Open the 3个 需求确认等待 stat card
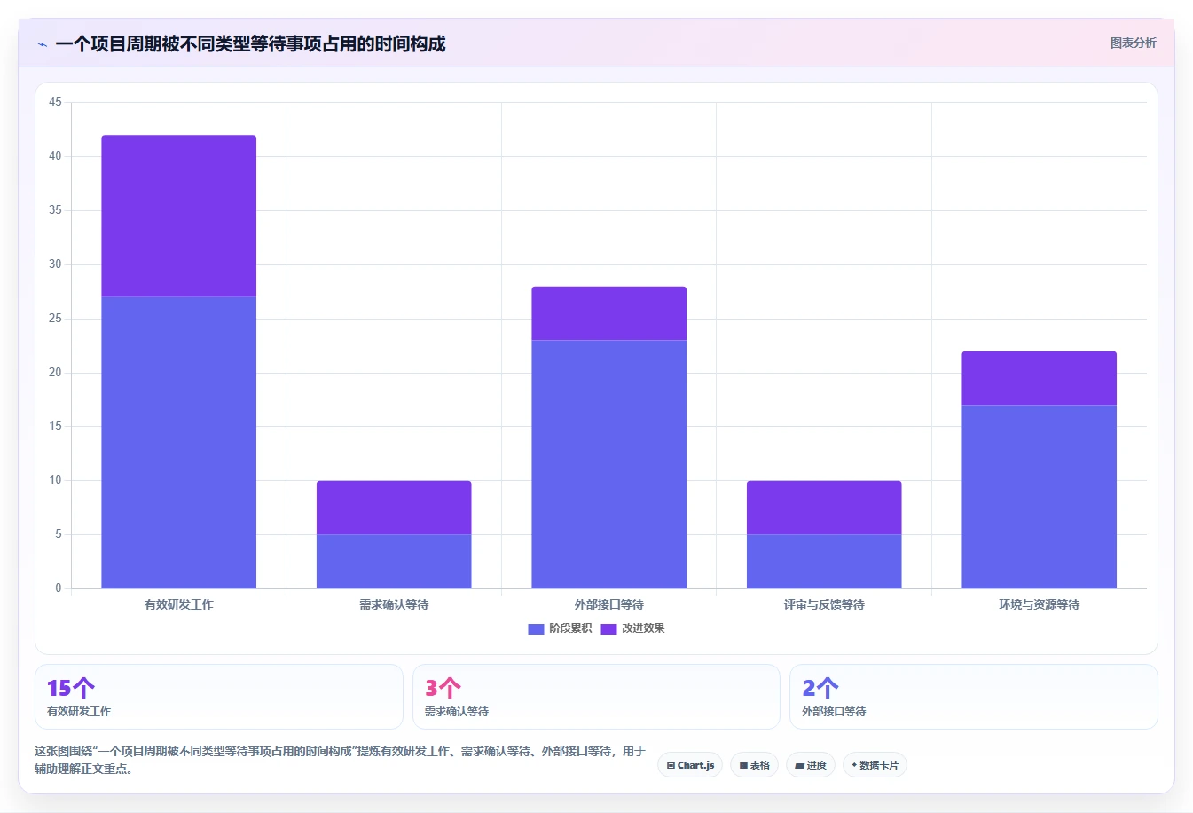The width and height of the screenshot is (1193, 813). click(596, 697)
